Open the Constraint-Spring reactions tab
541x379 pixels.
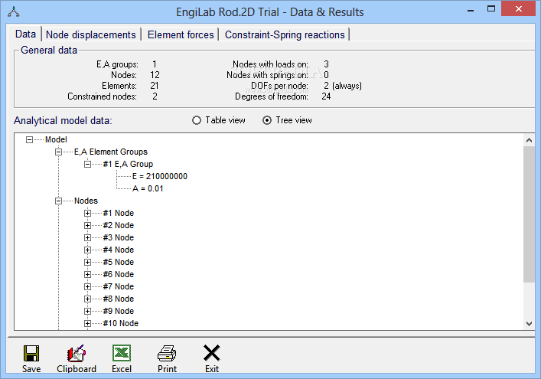[285, 34]
